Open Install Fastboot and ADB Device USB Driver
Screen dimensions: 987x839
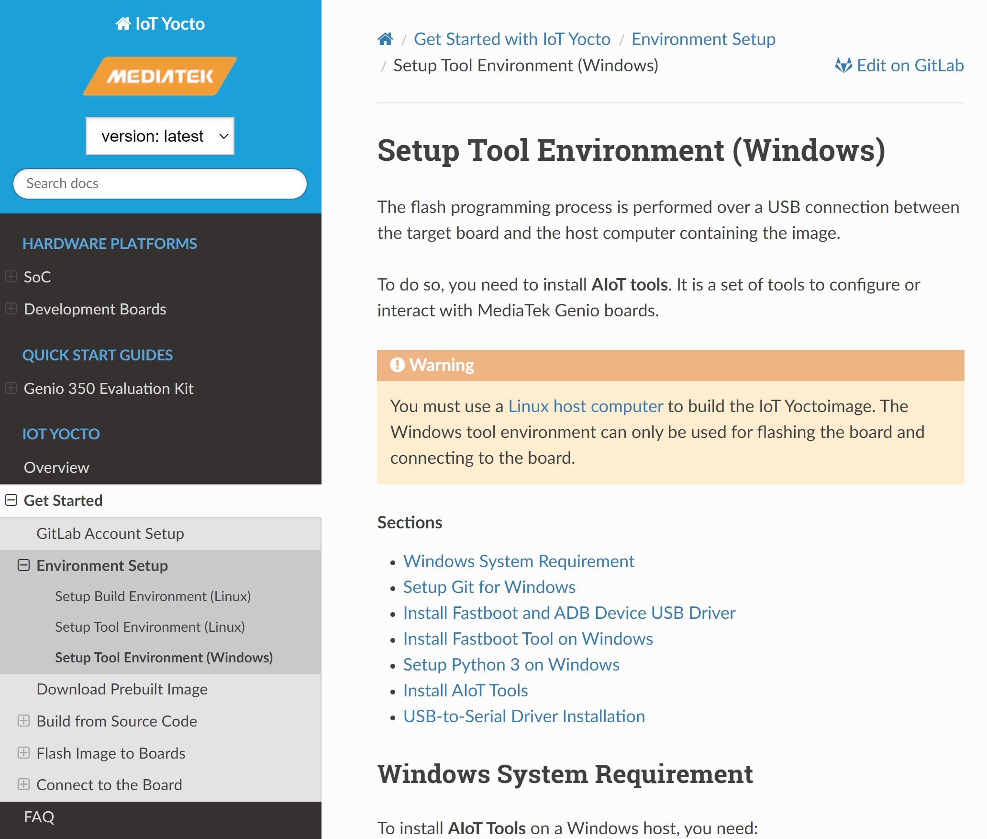[569, 613]
